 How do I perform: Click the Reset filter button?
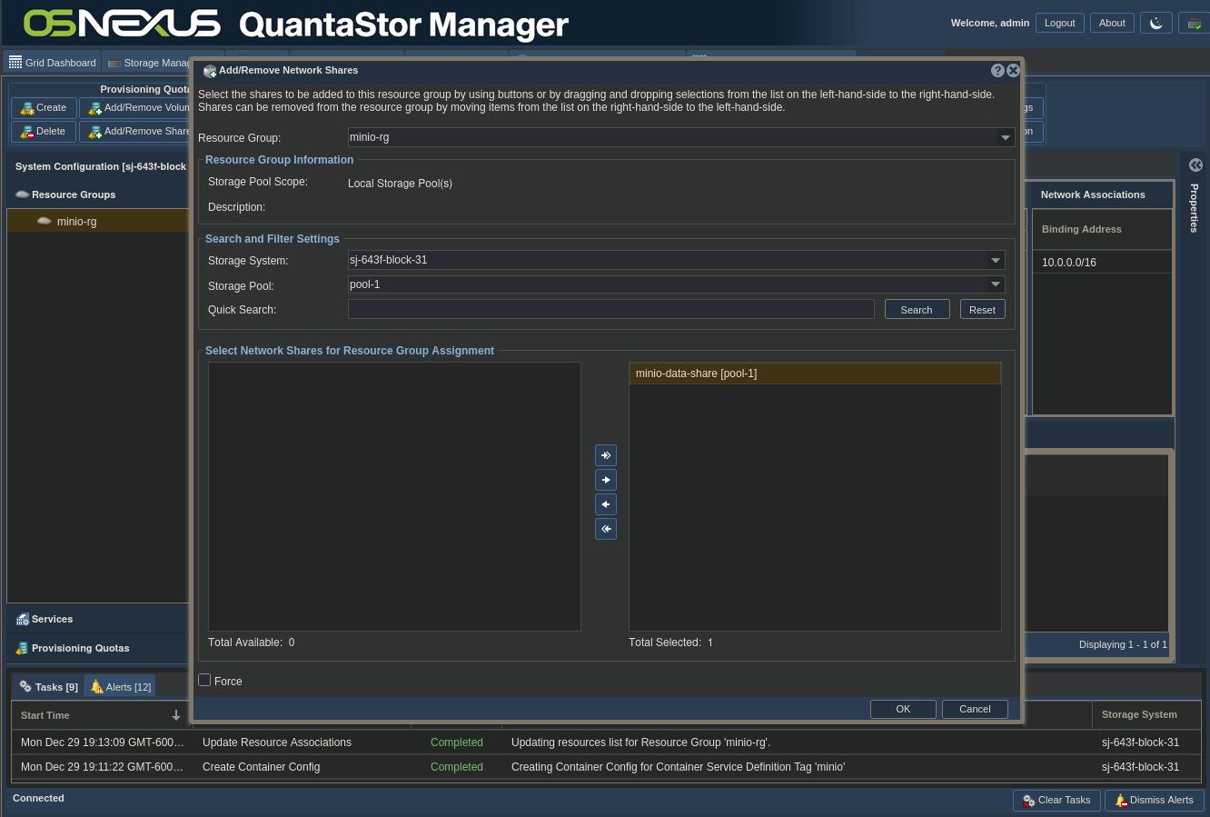pos(982,310)
